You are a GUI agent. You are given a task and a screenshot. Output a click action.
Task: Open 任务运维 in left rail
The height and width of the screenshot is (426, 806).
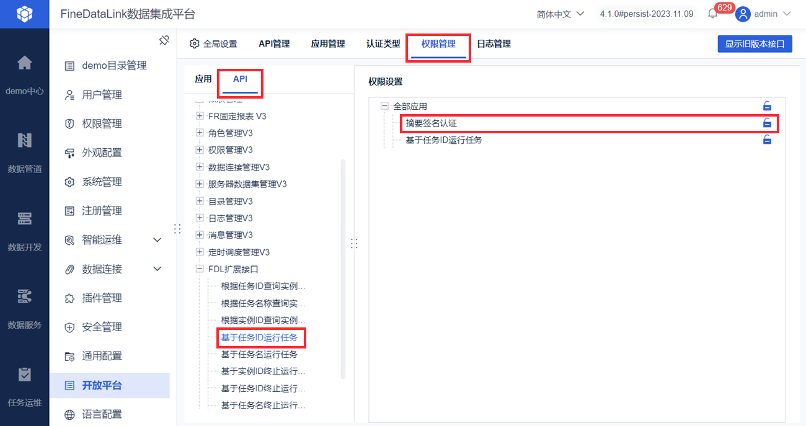click(x=24, y=375)
